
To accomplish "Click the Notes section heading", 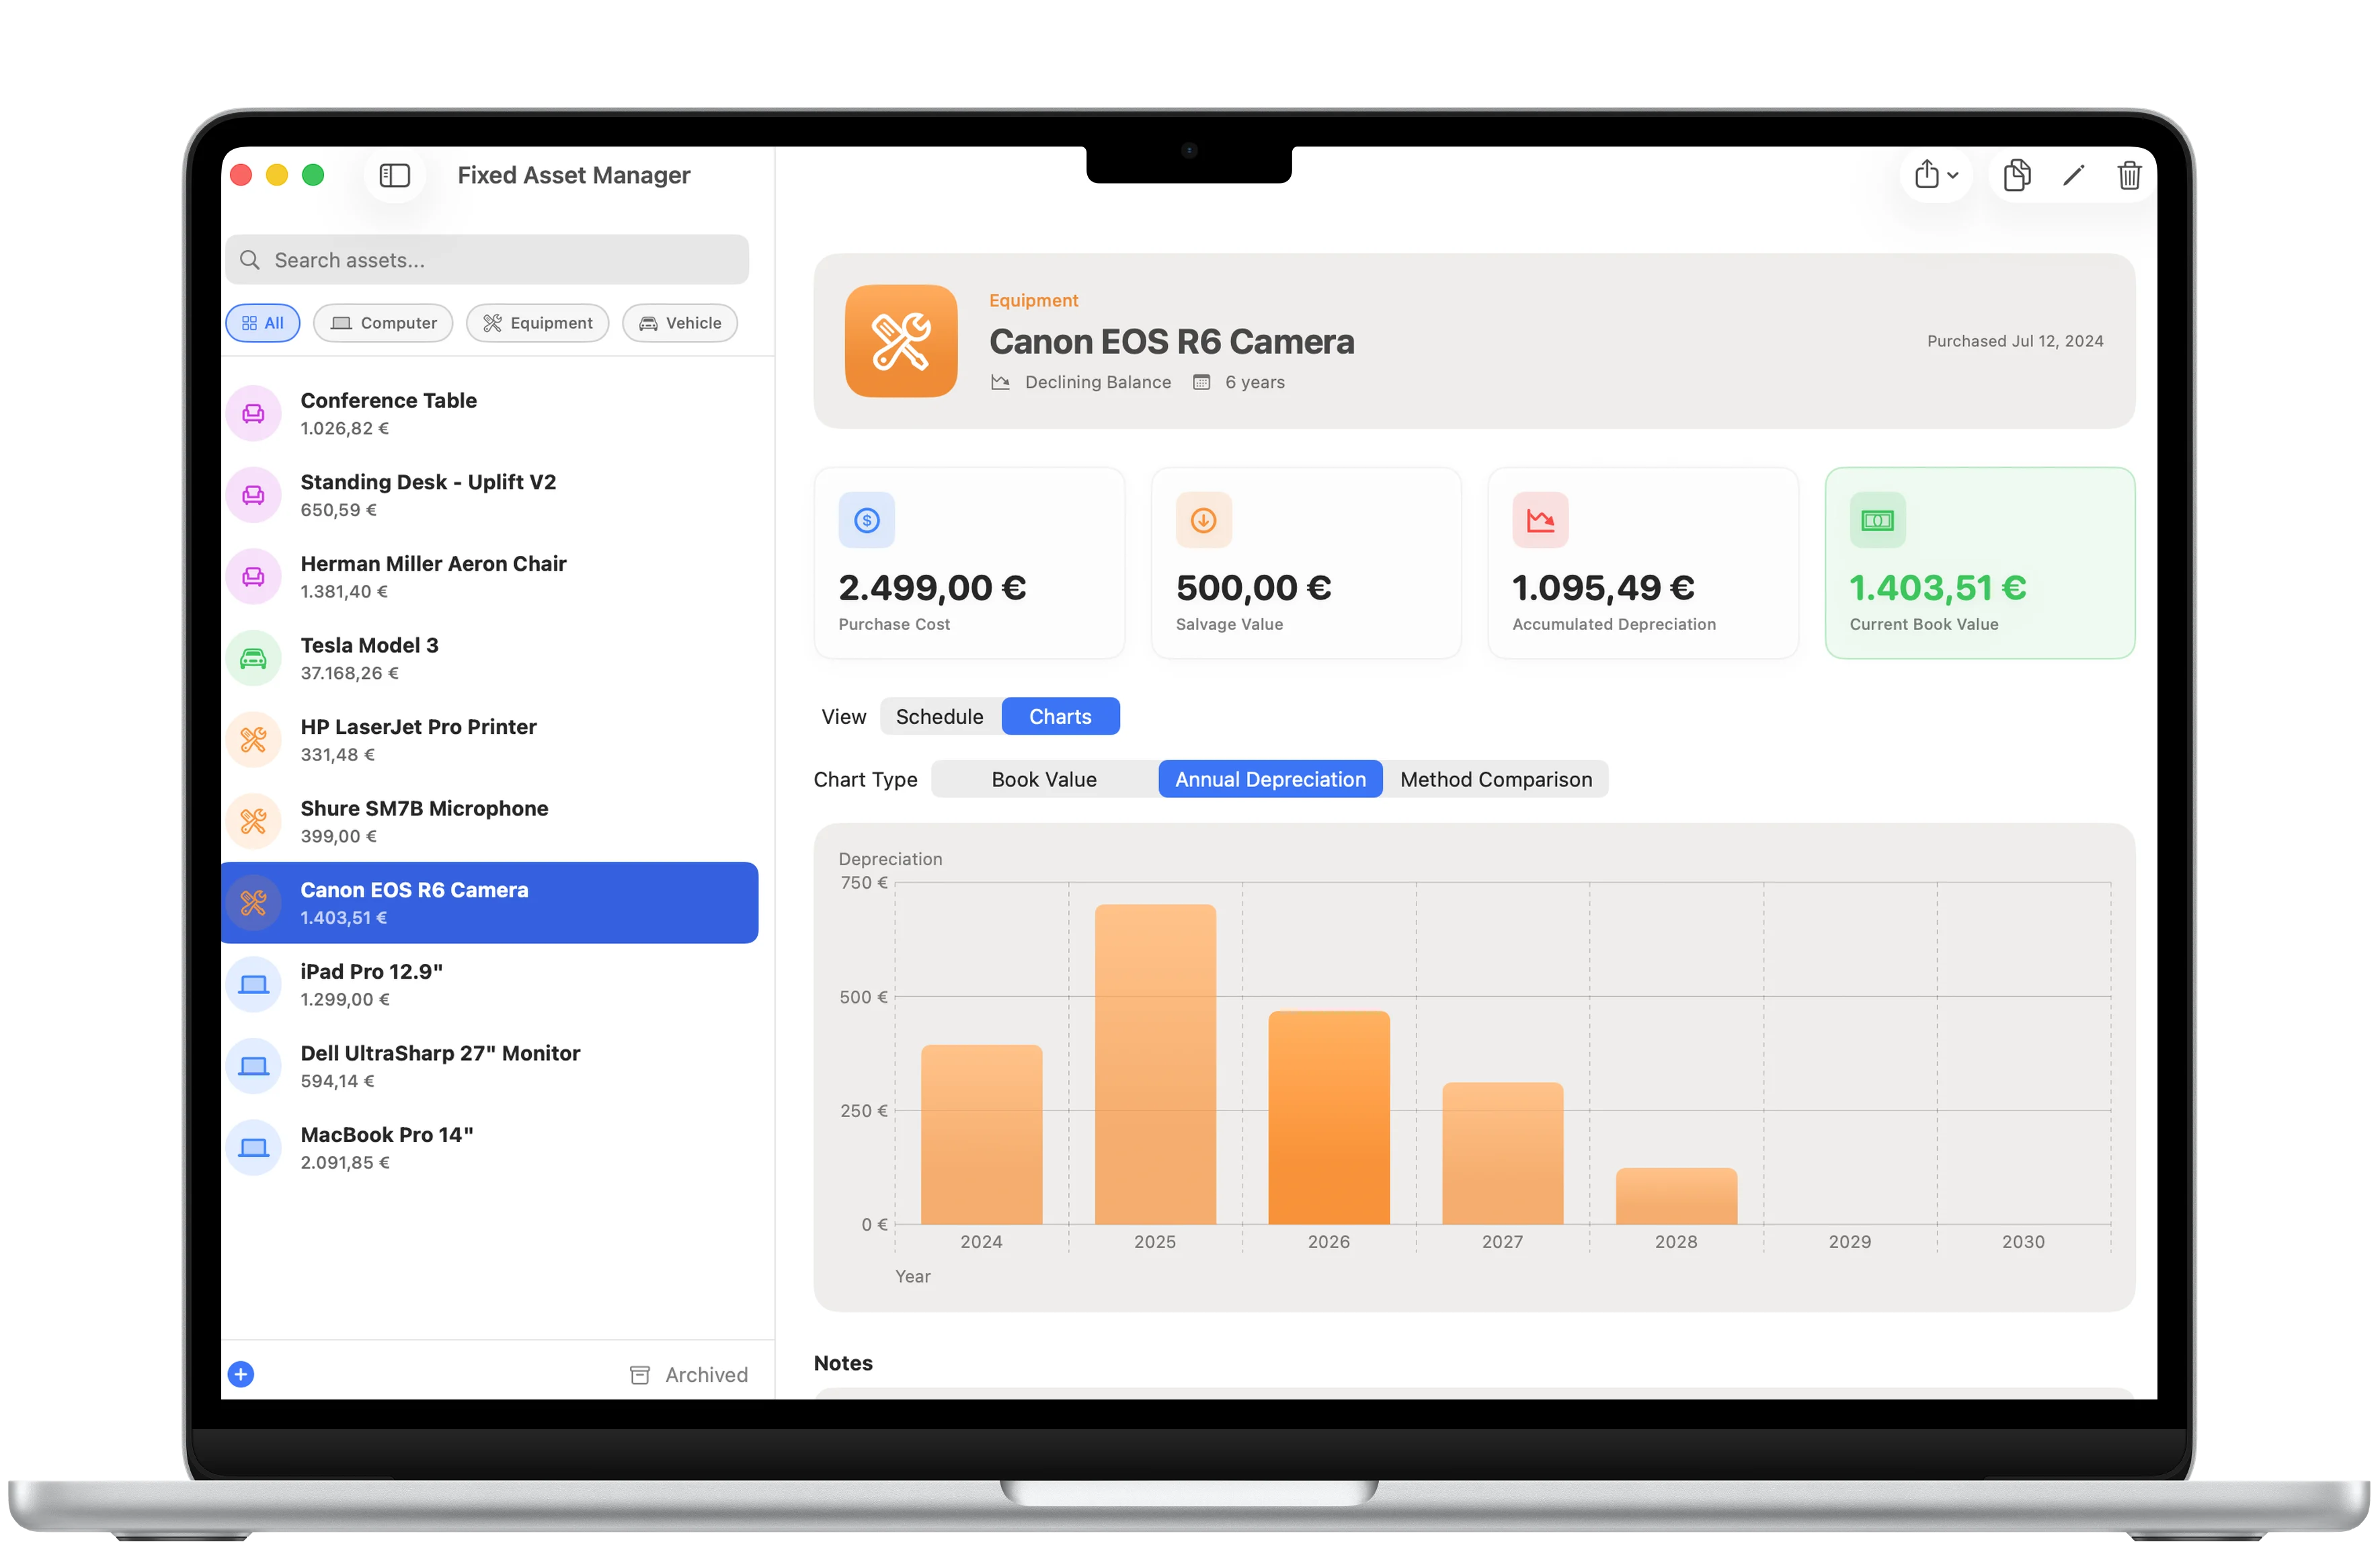I will [843, 1363].
